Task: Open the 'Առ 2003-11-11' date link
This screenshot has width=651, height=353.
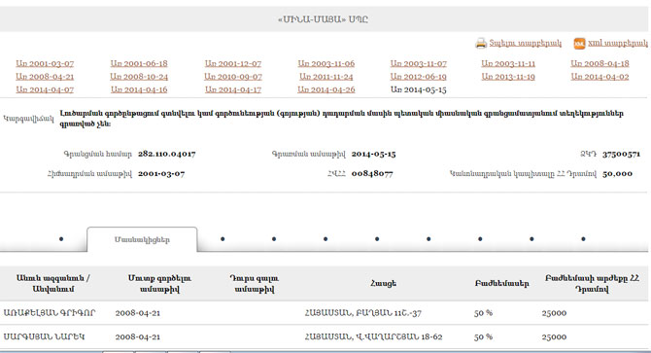Action: 508,63
